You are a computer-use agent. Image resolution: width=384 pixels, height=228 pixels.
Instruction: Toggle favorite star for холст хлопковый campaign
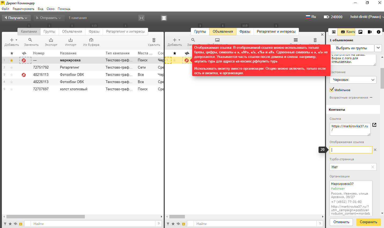[x=12, y=89]
